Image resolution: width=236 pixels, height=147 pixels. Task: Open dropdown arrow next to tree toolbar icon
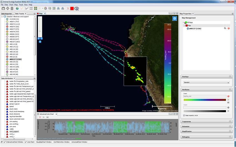[42, 9]
